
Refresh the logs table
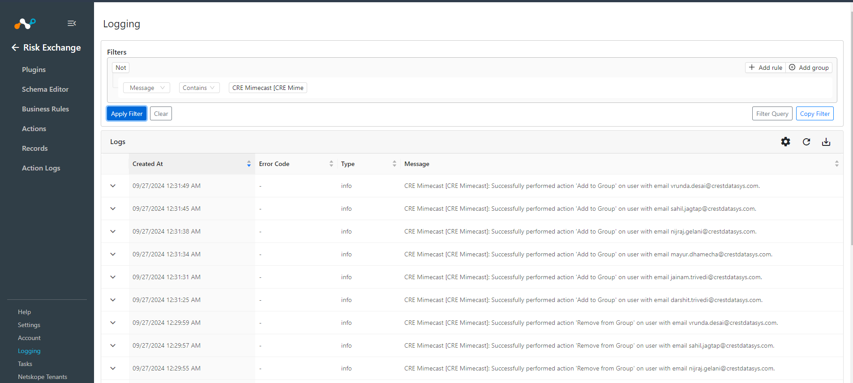[806, 142]
